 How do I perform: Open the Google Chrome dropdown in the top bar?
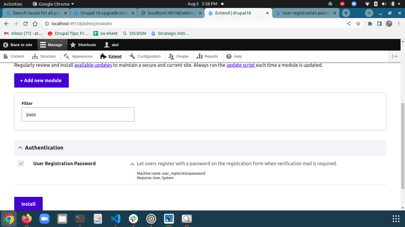click(53, 4)
